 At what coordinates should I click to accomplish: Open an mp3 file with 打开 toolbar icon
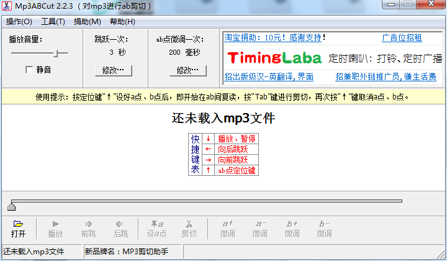18,229
